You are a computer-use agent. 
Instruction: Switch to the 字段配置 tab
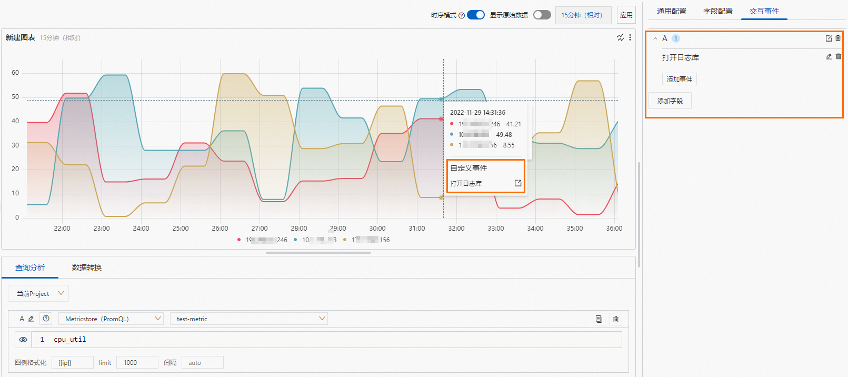[x=718, y=11]
